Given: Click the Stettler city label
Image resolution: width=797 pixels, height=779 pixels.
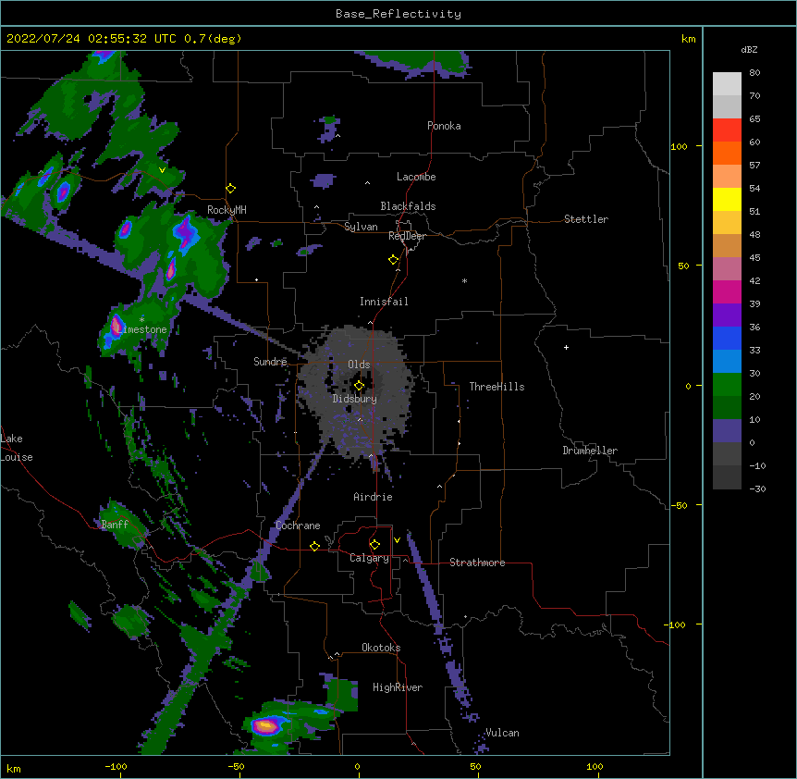Looking at the screenshot, I should (586, 219).
